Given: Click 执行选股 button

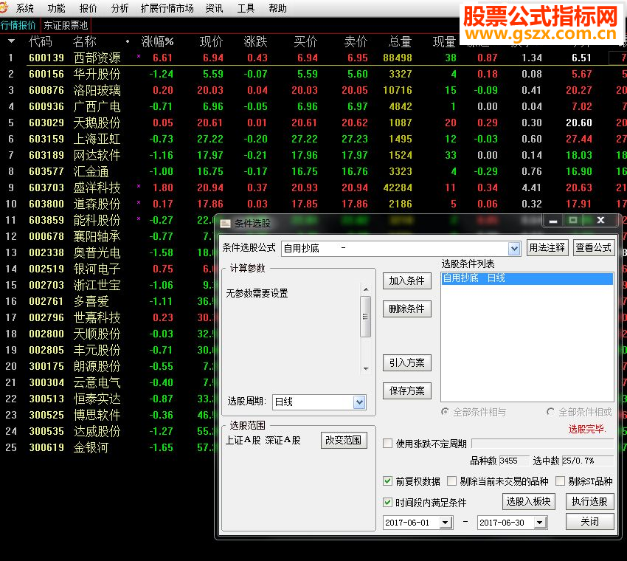Looking at the screenshot, I should [x=590, y=501].
